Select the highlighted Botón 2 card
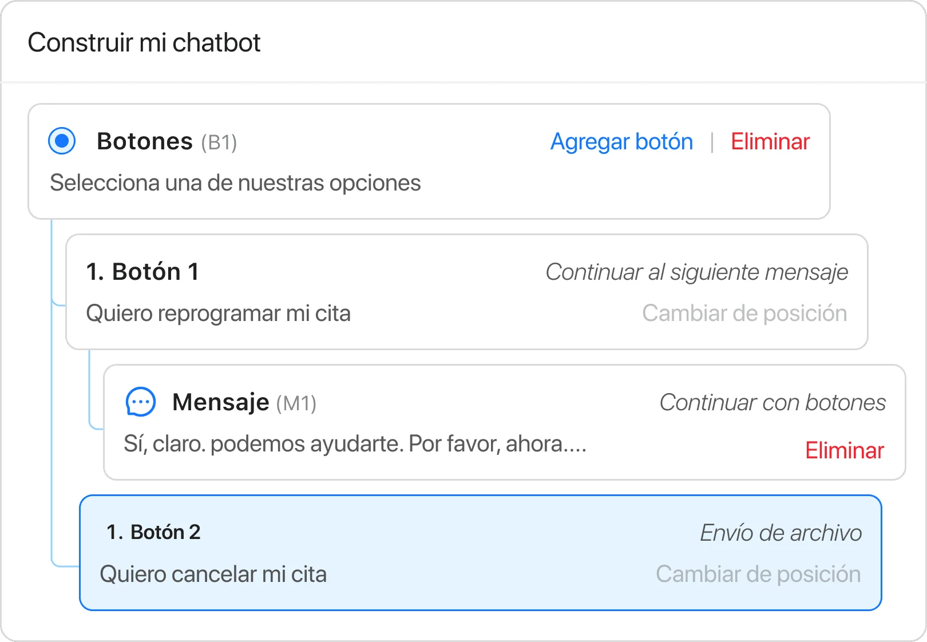Image resolution: width=927 pixels, height=642 pixels. (401, 552)
